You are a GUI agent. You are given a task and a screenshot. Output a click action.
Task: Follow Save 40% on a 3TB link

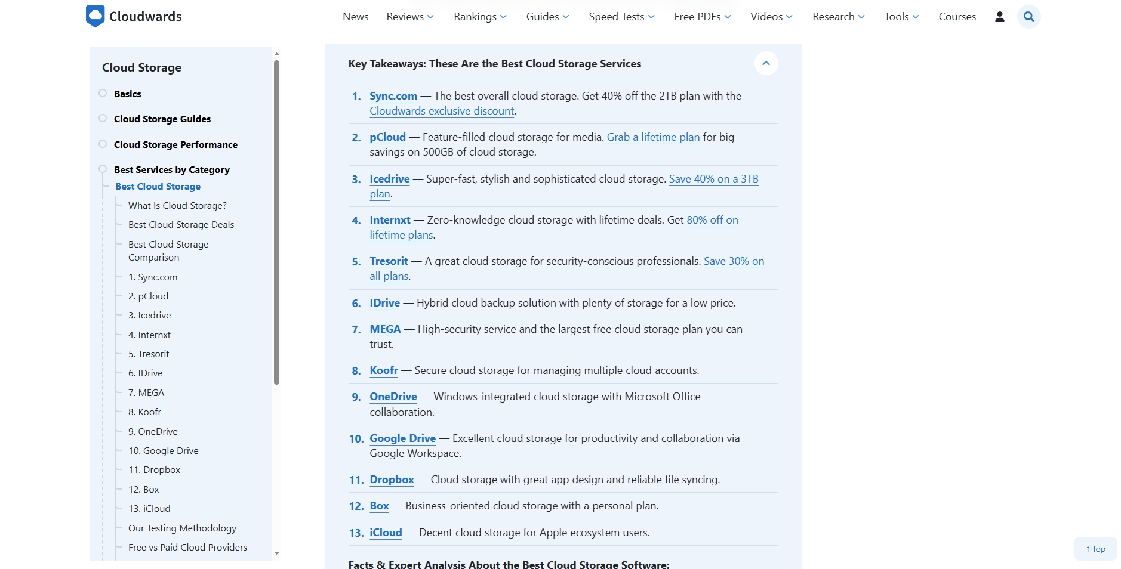714,179
